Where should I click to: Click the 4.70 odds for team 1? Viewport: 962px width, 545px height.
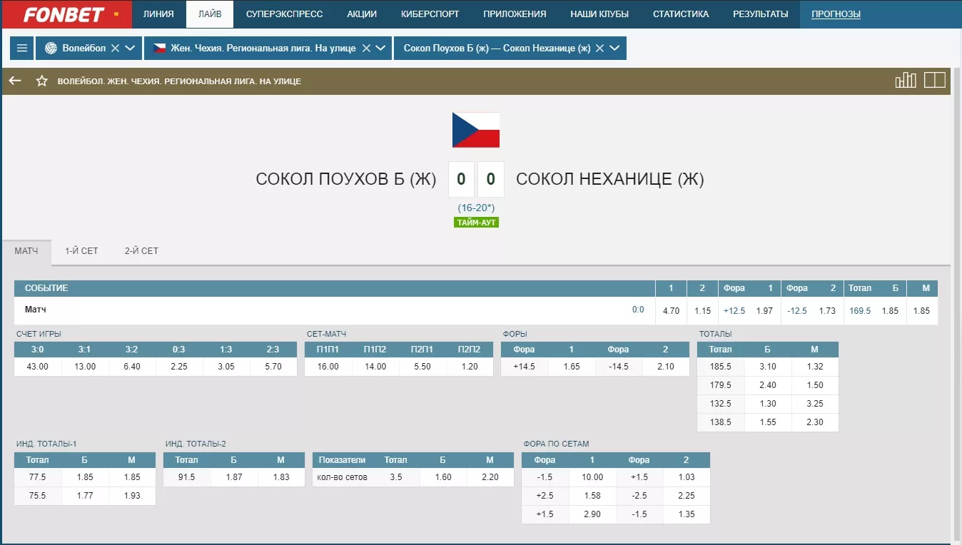pos(670,310)
